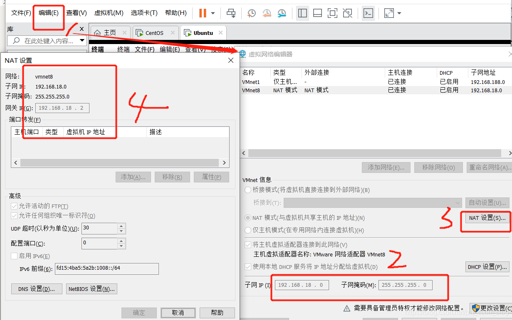Send Ctrl+Alt+Del to the virtual machine

[231, 13]
